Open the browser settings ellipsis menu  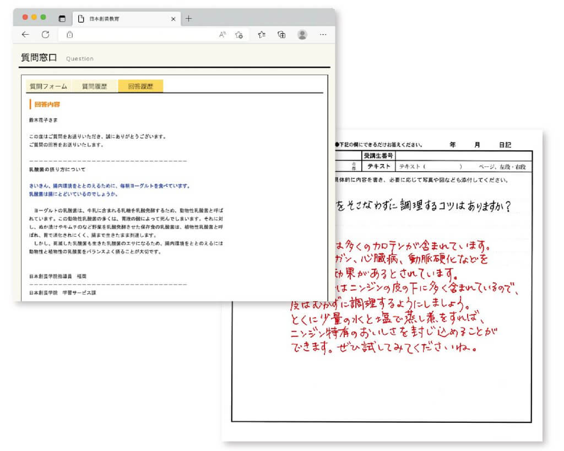323,35
